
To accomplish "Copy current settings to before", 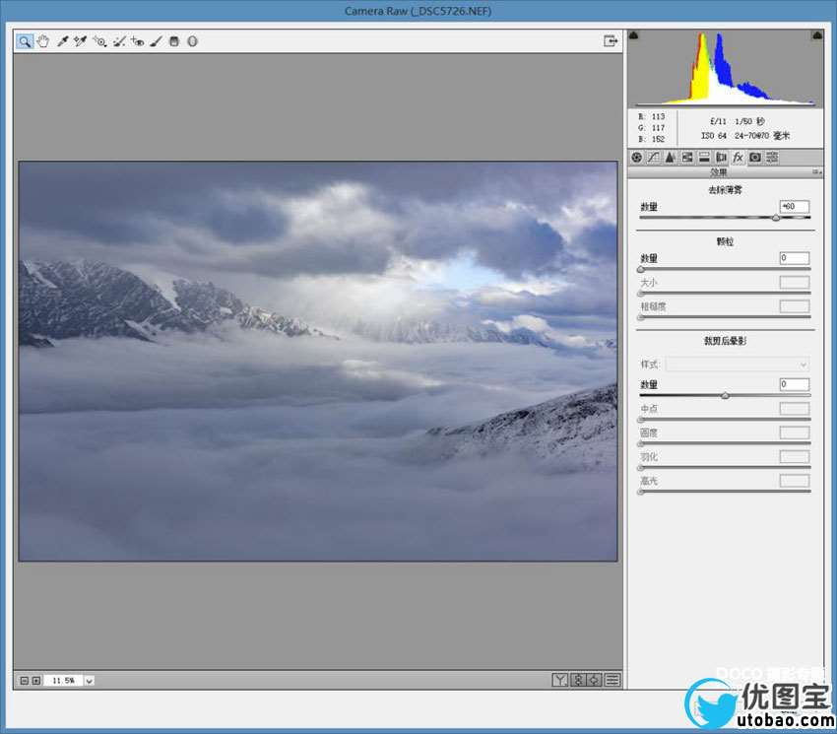I will coord(594,680).
